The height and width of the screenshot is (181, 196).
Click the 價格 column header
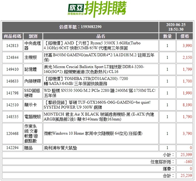coord(185,36)
